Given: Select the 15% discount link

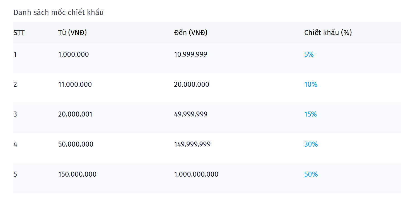Looking at the screenshot, I should point(310,114).
